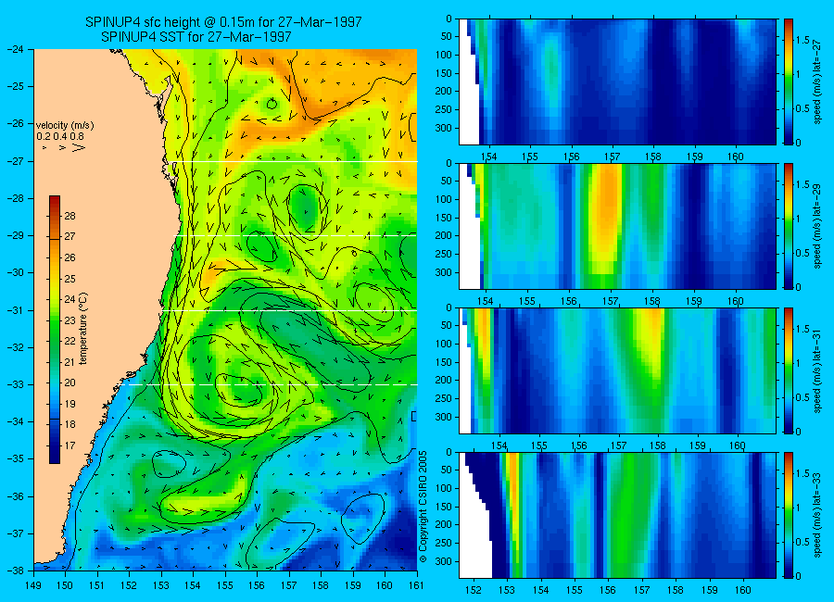This screenshot has height=602, width=834.
Task: Click the 'temperature (°C)' colorbar label
Action: (83, 328)
